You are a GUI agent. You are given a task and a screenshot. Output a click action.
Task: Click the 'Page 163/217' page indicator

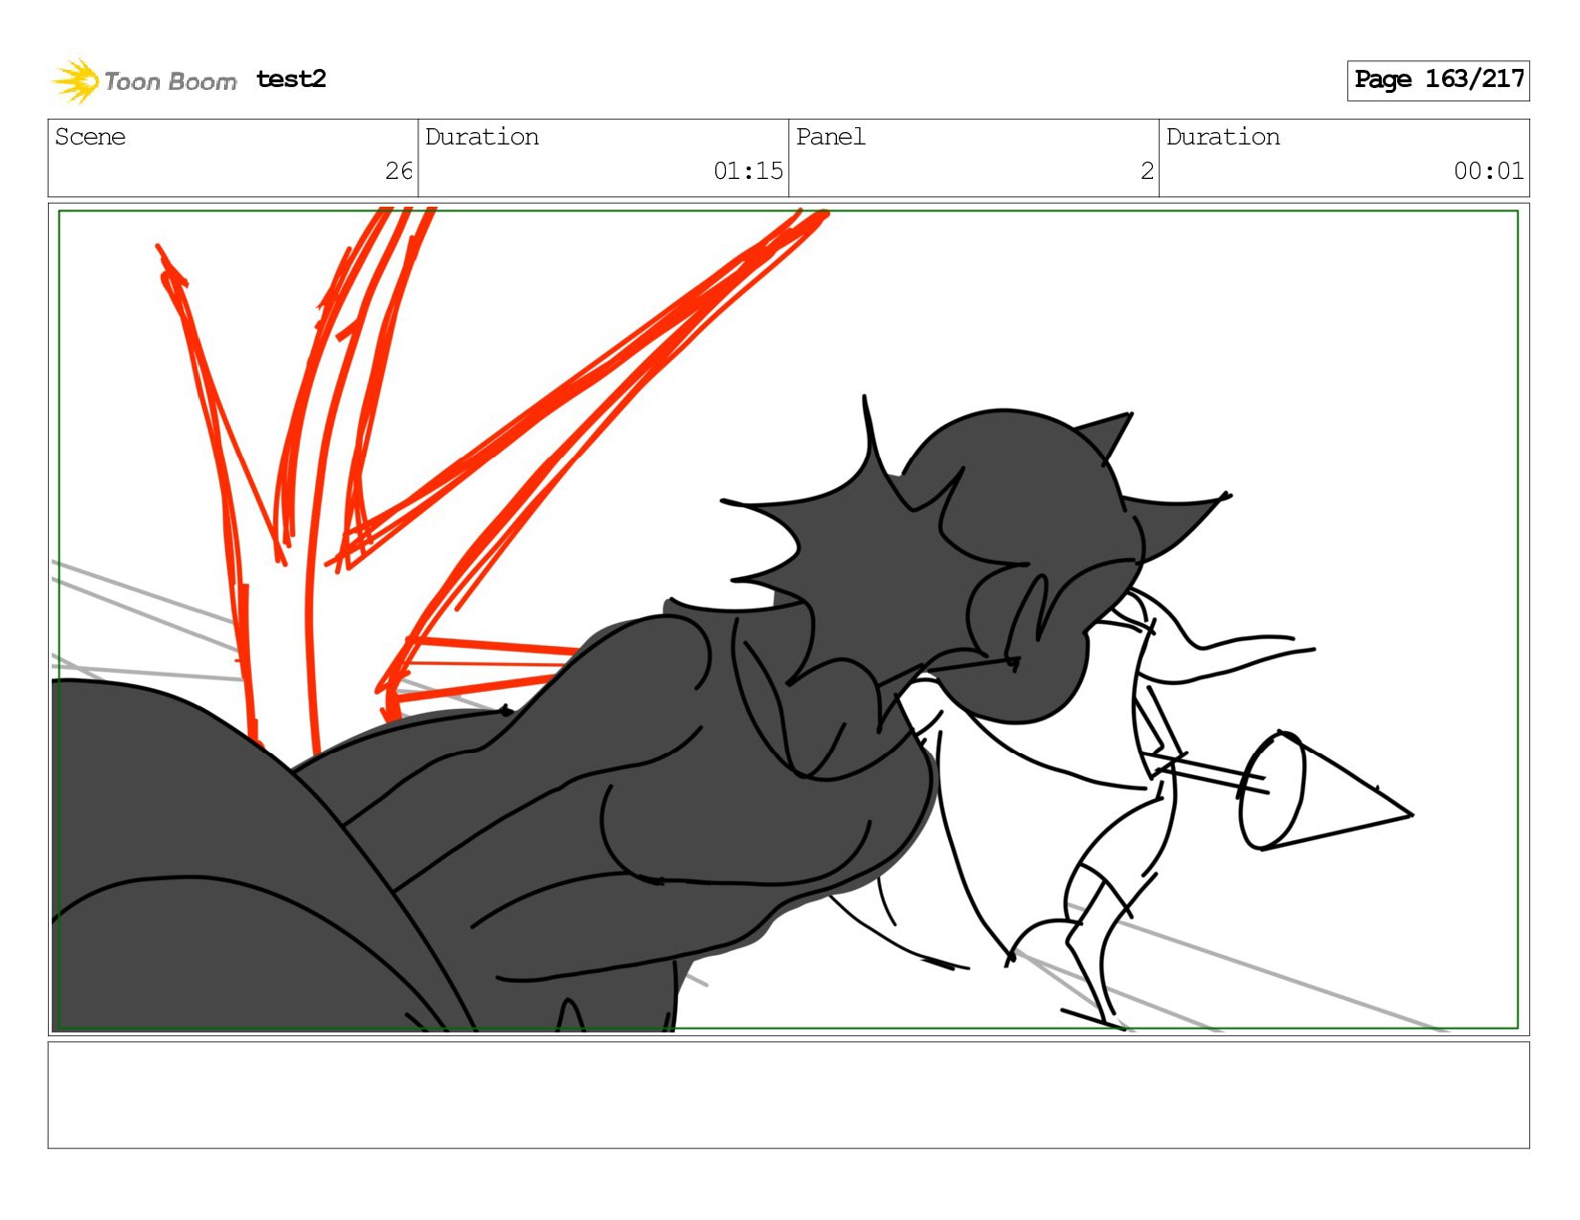click(x=1438, y=80)
